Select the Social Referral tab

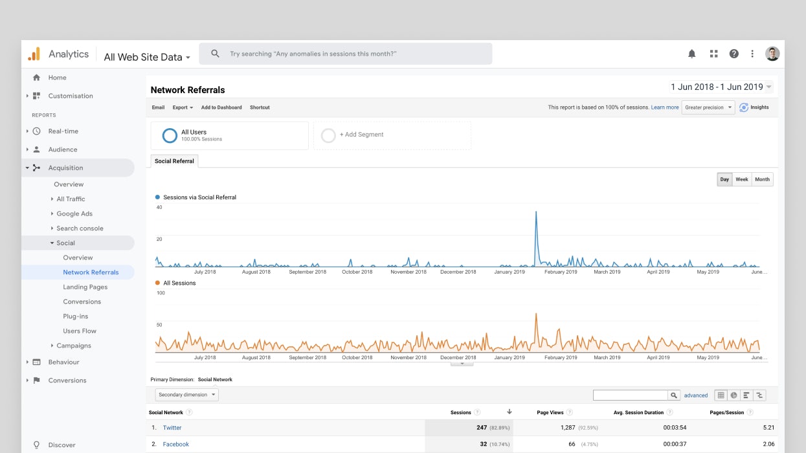click(x=174, y=161)
